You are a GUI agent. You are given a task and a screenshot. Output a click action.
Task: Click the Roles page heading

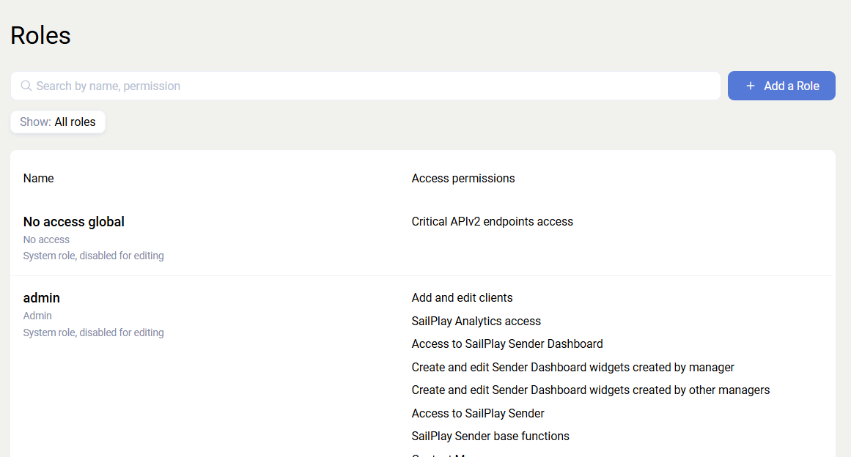41,35
